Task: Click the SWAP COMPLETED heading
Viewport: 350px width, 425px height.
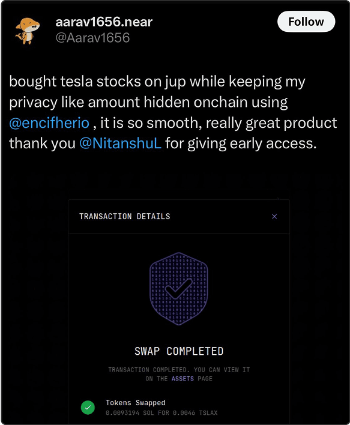Action: (x=179, y=351)
